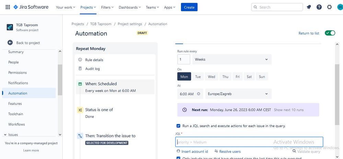Open the notifications icon in header
Image resolution: width=343 pixels, height=159 pixels.
309,7
